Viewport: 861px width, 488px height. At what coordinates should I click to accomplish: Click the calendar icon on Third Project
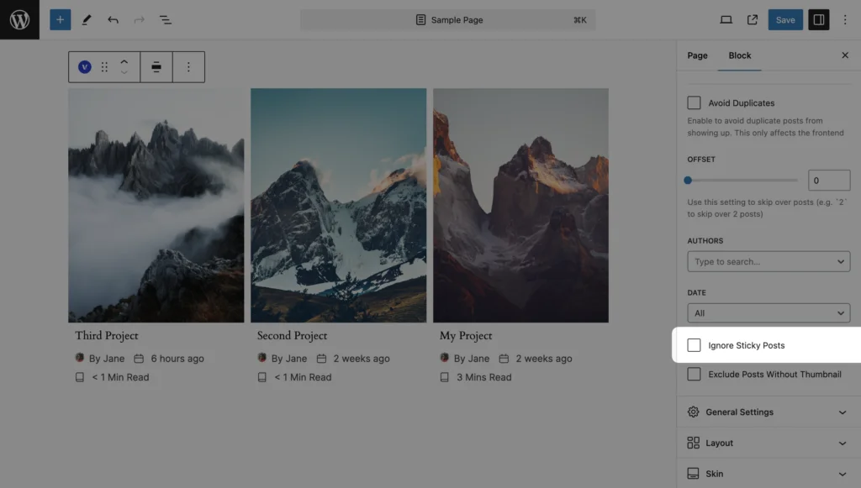(x=139, y=359)
